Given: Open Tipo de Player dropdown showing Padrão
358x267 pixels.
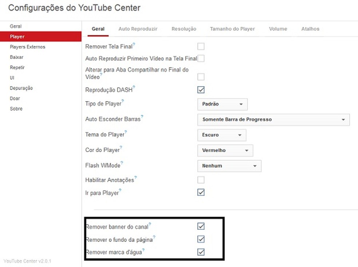Looking at the screenshot, I should 222,104.
